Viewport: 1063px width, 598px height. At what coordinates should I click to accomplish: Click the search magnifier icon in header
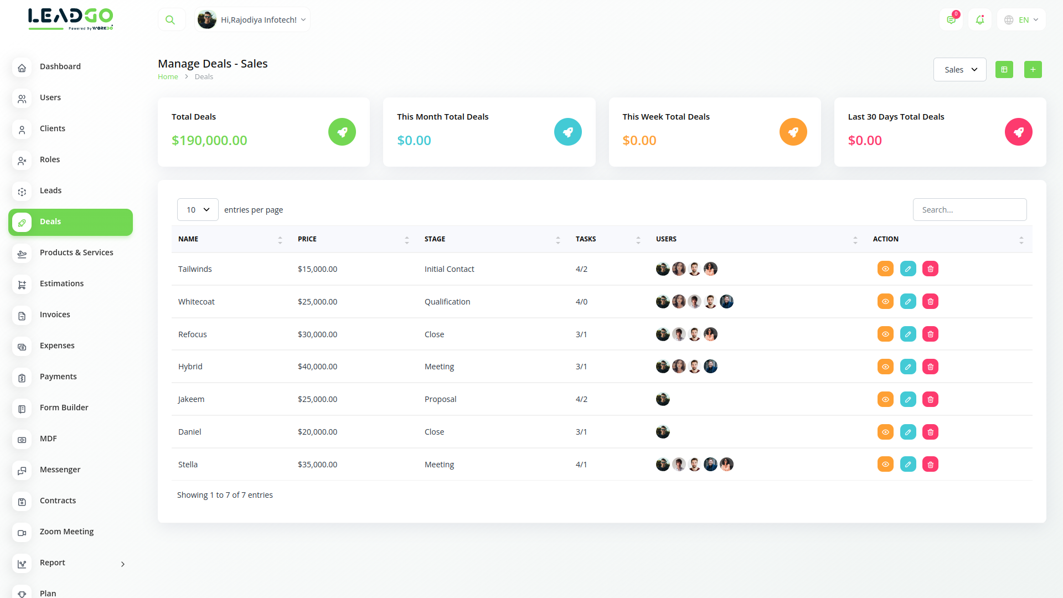pyautogui.click(x=171, y=20)
